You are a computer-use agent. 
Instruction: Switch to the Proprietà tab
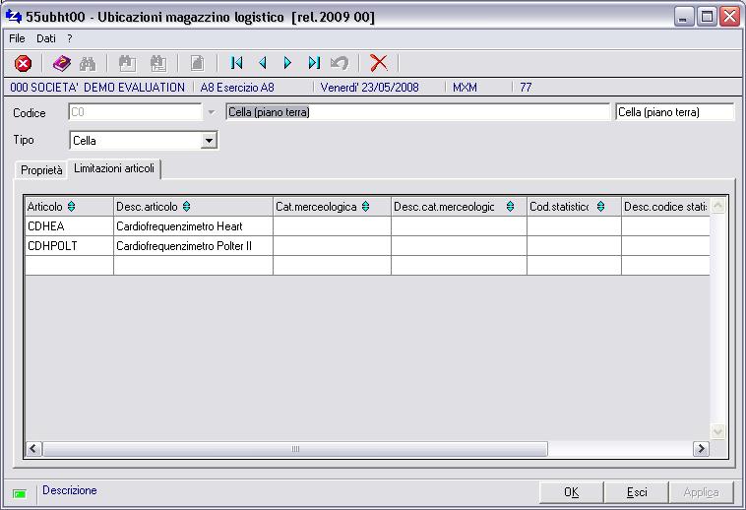pos(41,170)
